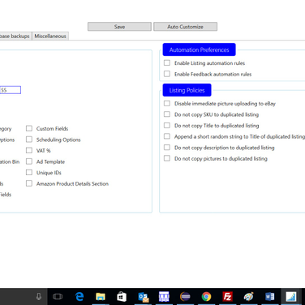This screenshot has width=305, height=305.
Task: Check Do not copy SKU to duplicated listing
Action: point(167,114)
